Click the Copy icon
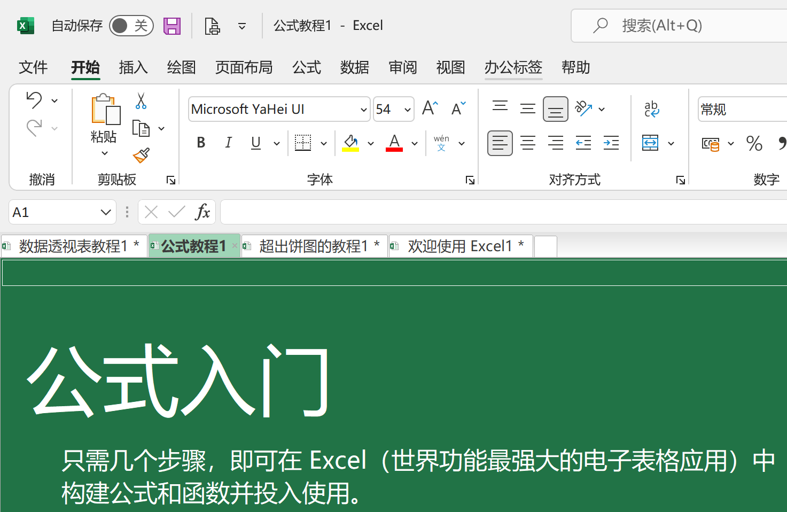This screenshot has width=787, height=512. pos(141,128)
